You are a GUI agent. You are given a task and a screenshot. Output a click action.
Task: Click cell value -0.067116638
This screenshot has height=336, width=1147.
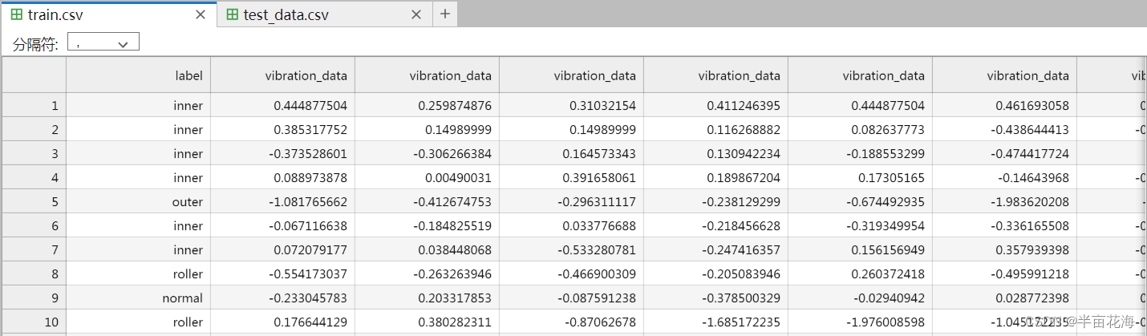(x=282, y=225)
